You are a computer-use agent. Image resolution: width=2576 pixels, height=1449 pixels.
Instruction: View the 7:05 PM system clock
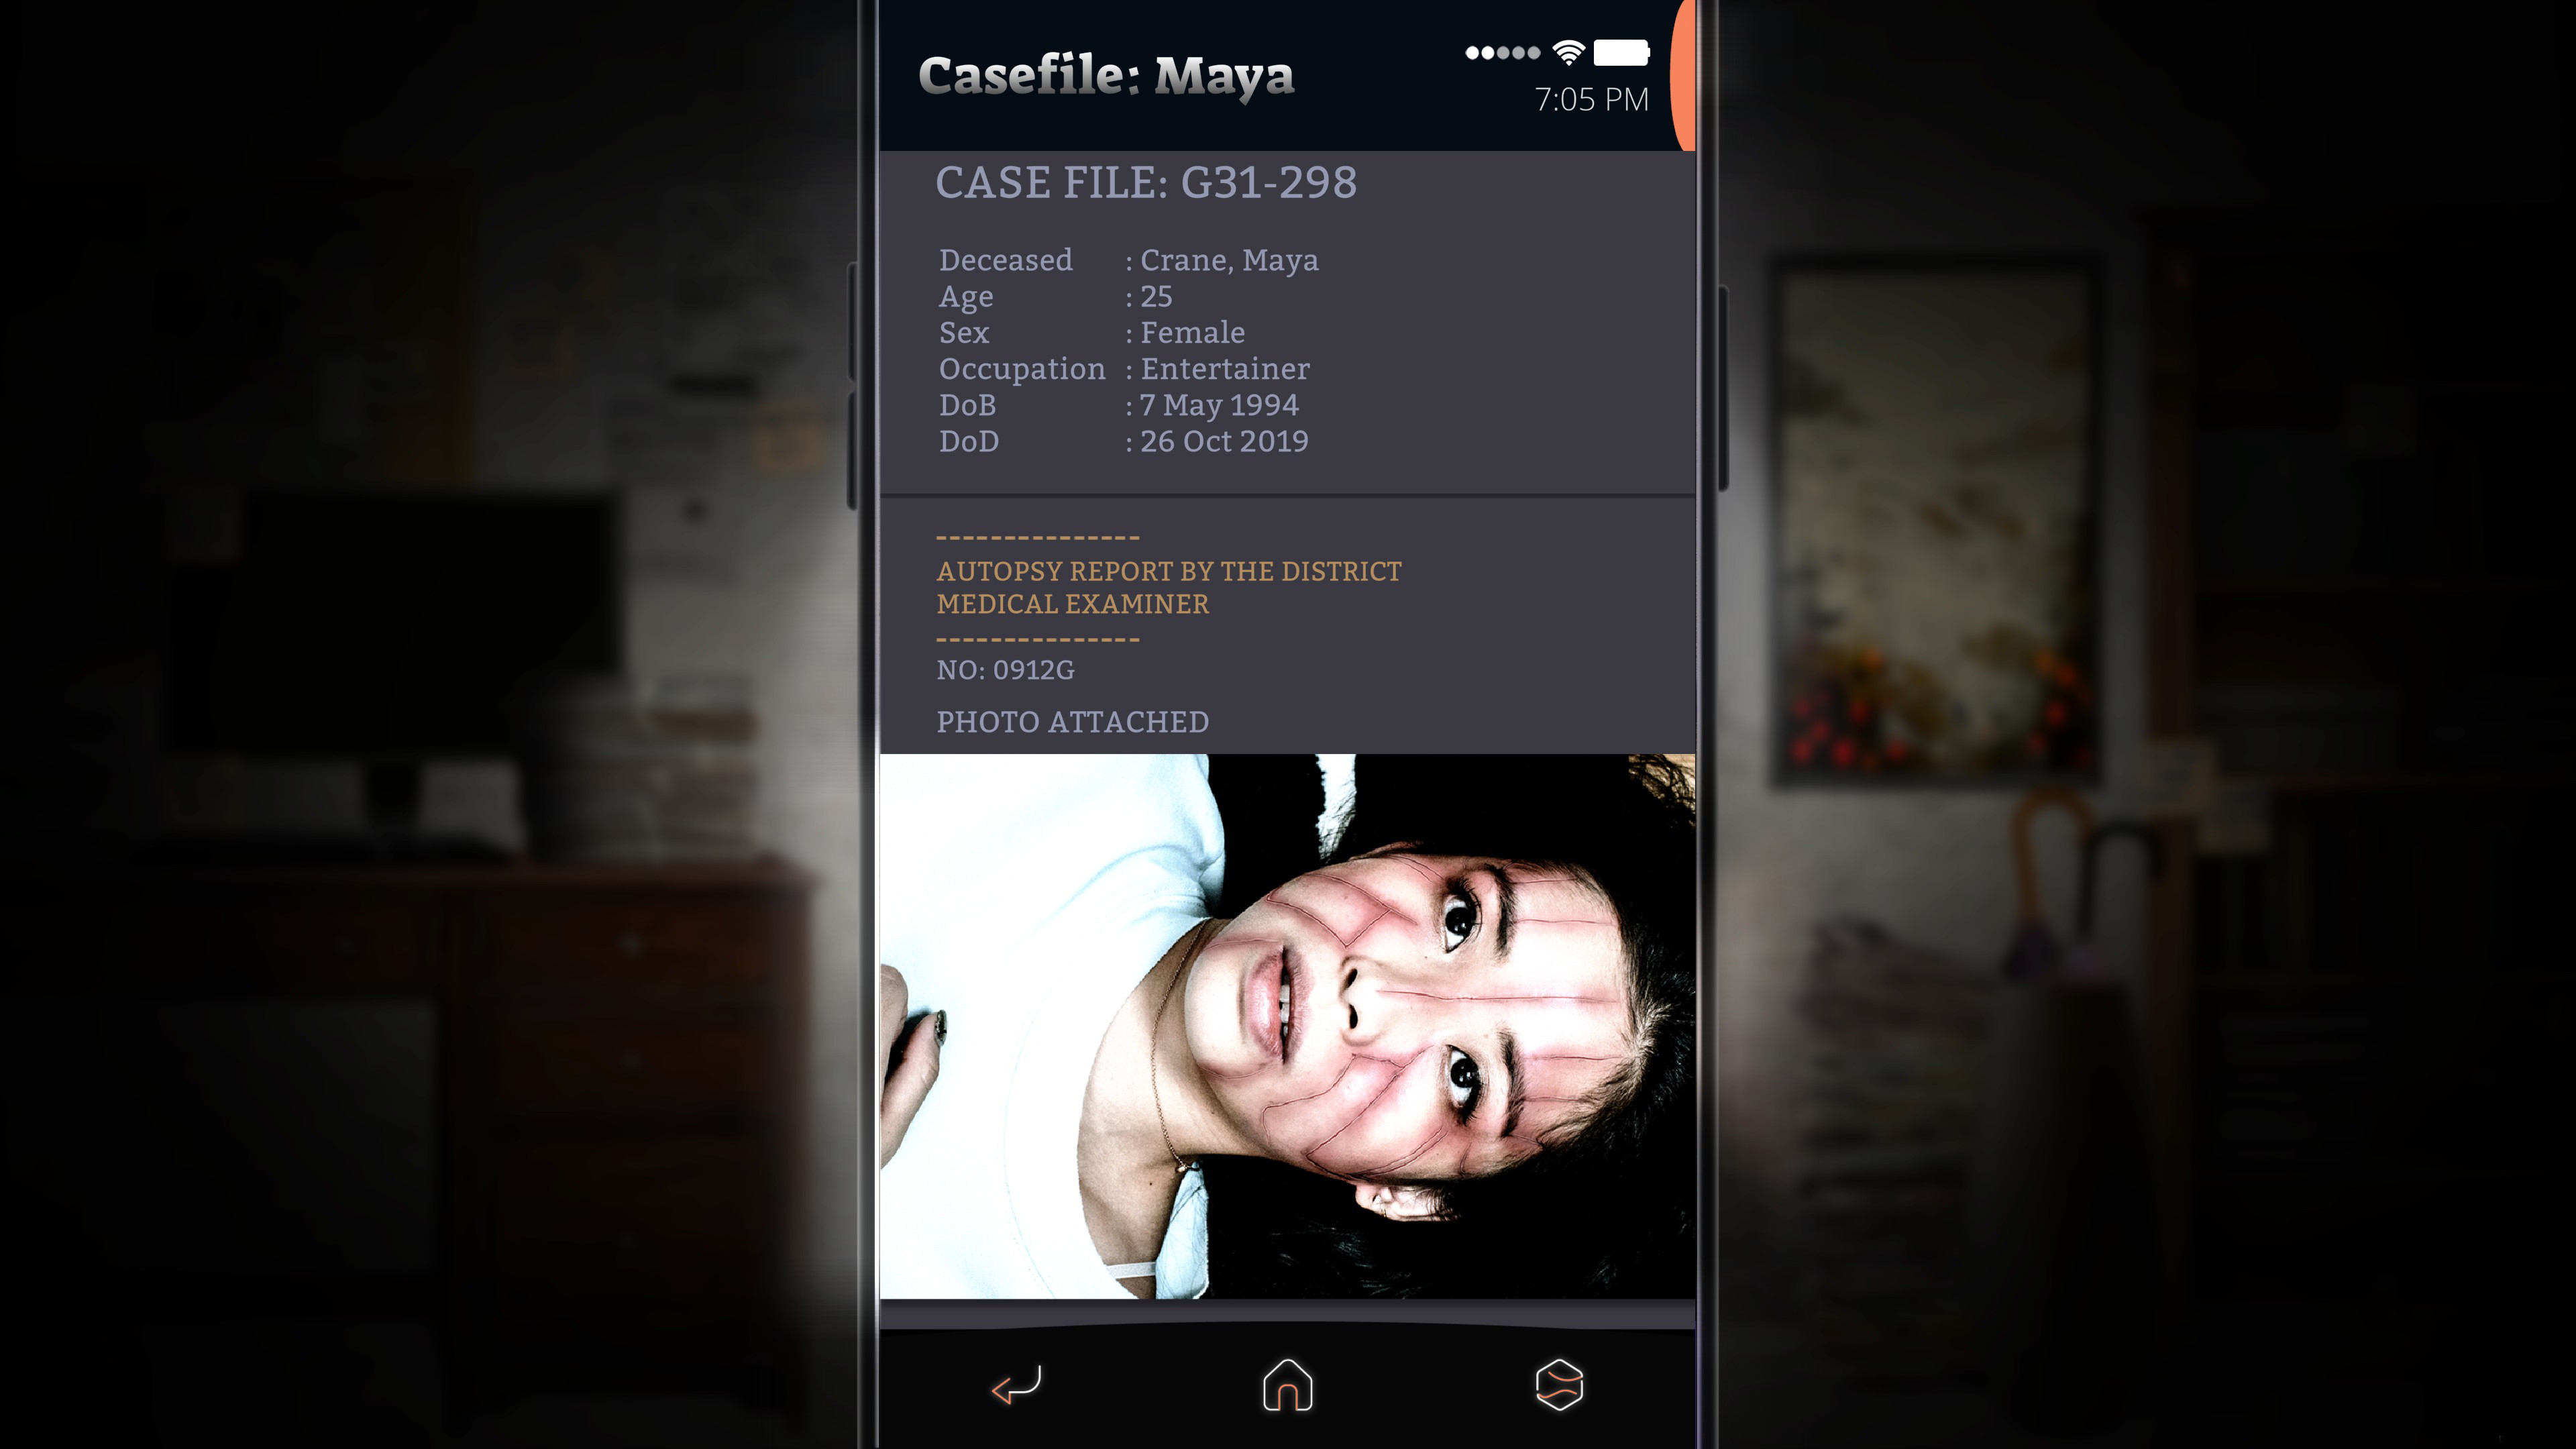1589,97
